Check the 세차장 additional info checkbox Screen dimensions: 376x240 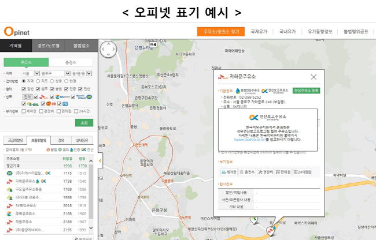coord(24,111)
